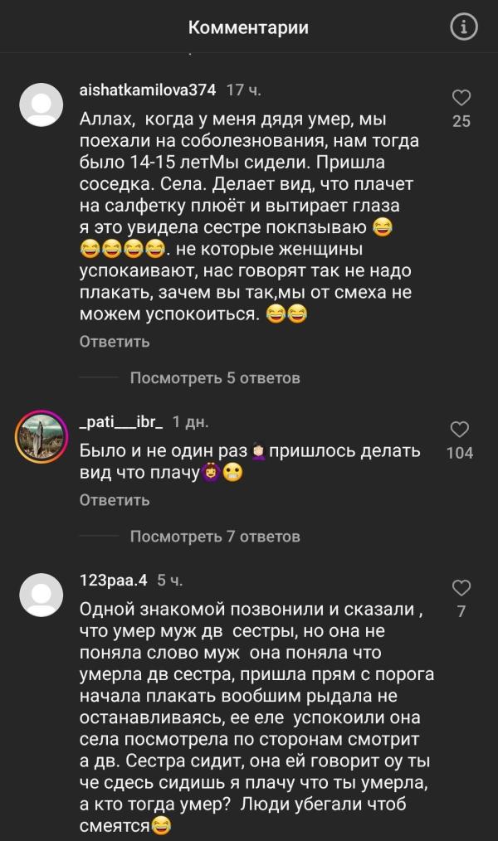Open aishatkamilova374's profile avatar
The height and width of the screenshot is (841, 498).
(x=40, y=105)
